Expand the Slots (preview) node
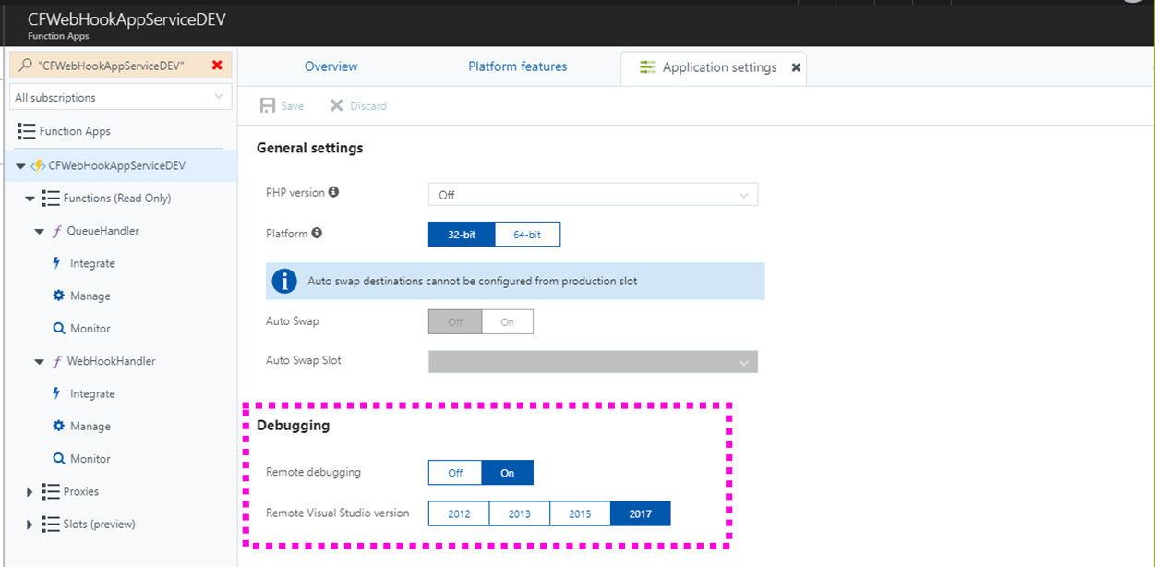1155x567 pixels. click(x=30, y=524)
